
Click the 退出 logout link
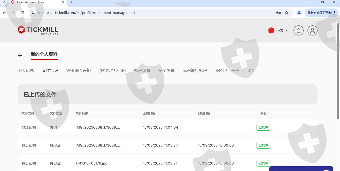point(252,71)
